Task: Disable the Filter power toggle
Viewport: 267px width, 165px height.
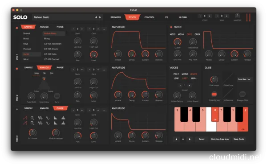Action: pyautogui.click(x=171, y=27)
